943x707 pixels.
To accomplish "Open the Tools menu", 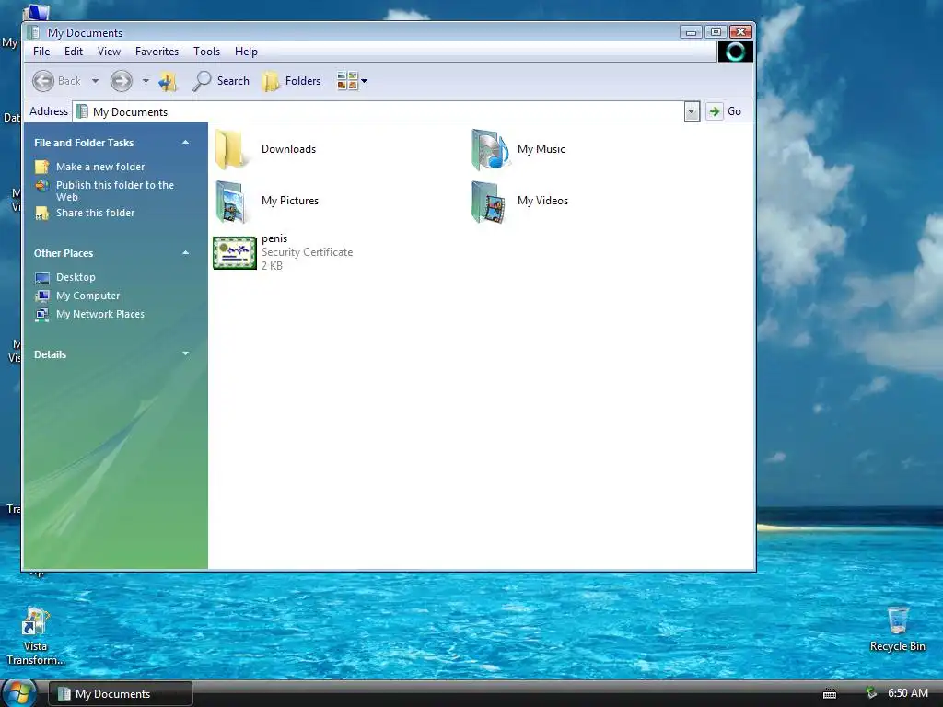I will pyautogui.click(x=206, y=52).
